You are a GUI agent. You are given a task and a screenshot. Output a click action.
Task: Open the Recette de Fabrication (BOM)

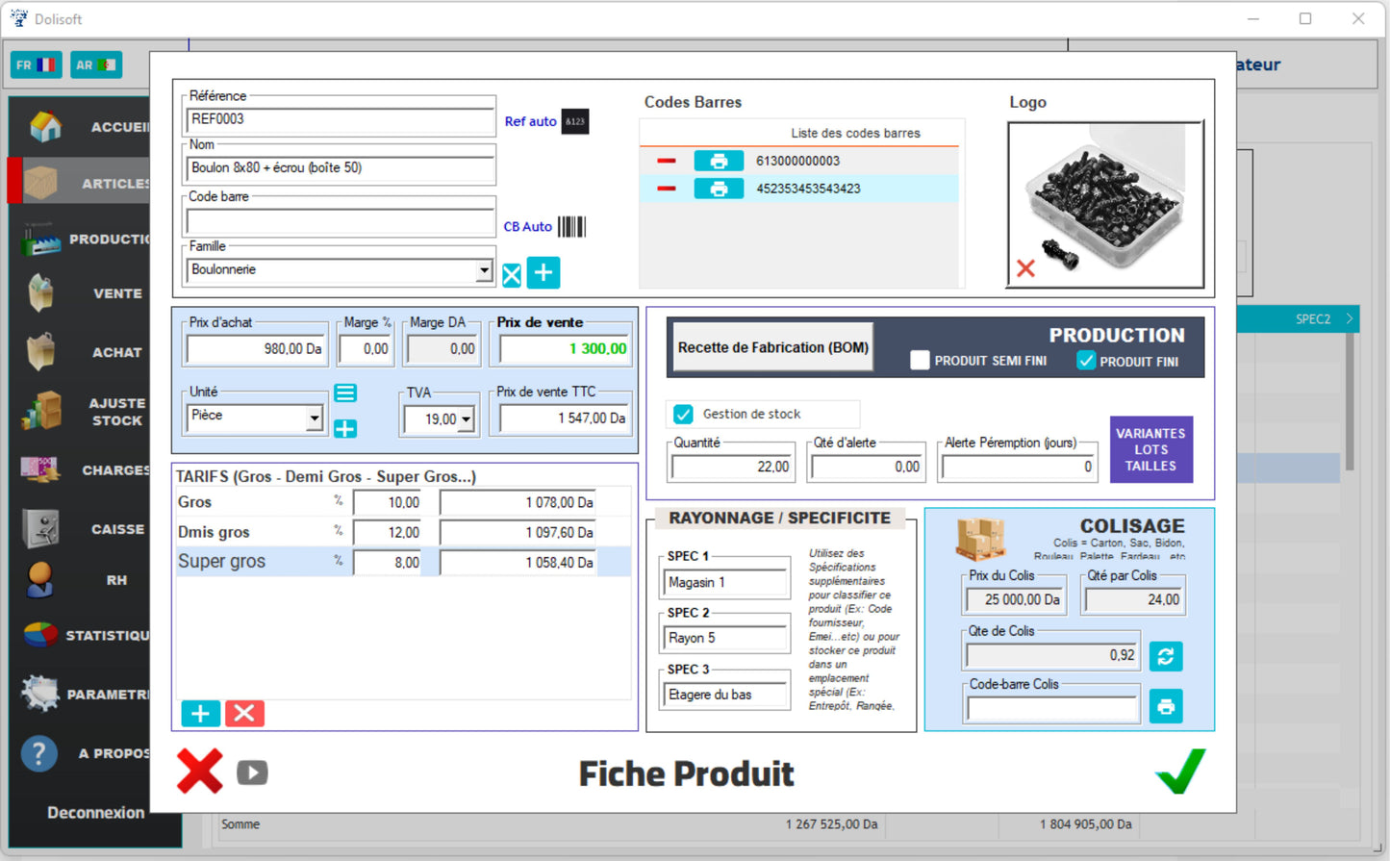(x=771, y=347)
